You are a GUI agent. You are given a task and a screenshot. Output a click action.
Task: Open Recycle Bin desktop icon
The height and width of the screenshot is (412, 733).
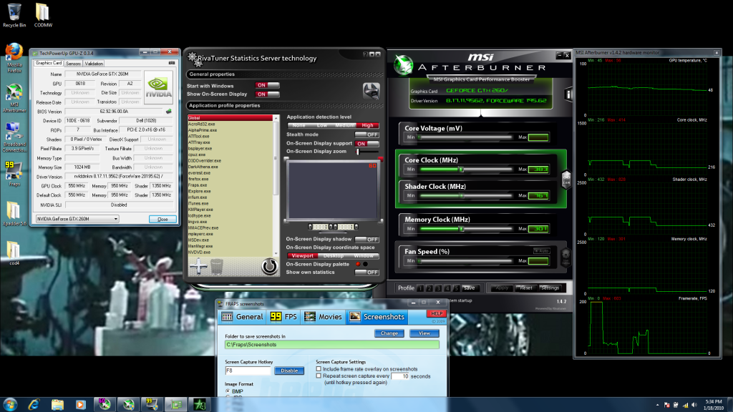point(14,15)
